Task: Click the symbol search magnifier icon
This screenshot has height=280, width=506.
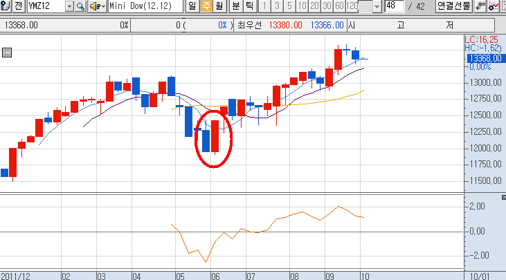Action: pyautogui.click(x=80, y=6)
